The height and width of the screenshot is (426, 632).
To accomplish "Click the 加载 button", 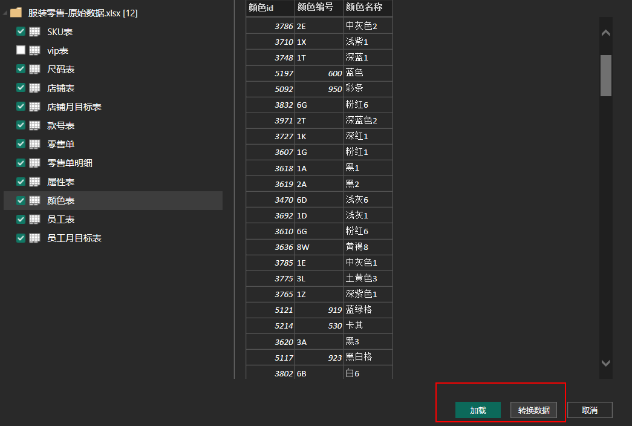I will pos(478,410).
